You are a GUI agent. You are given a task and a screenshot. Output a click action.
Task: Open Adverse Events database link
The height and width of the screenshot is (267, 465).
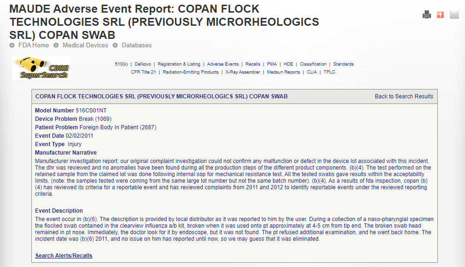(x=223, y=64)
